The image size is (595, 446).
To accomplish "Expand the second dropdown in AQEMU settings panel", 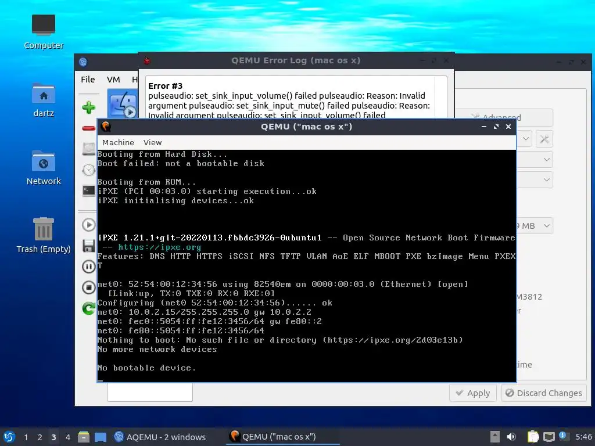I will [546, 160].
